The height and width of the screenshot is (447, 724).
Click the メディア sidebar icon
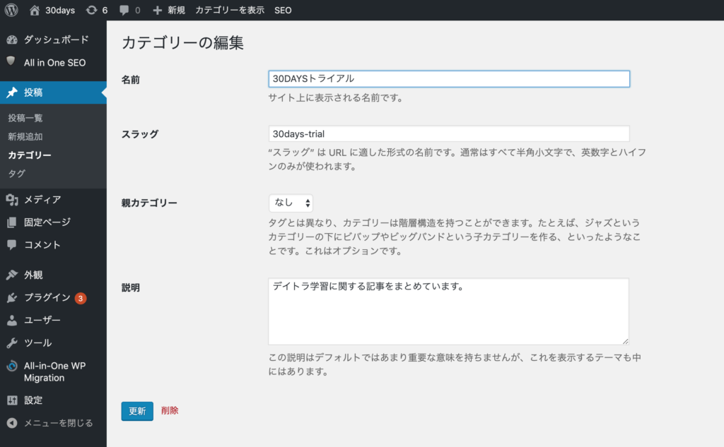[x=12, y=200]
